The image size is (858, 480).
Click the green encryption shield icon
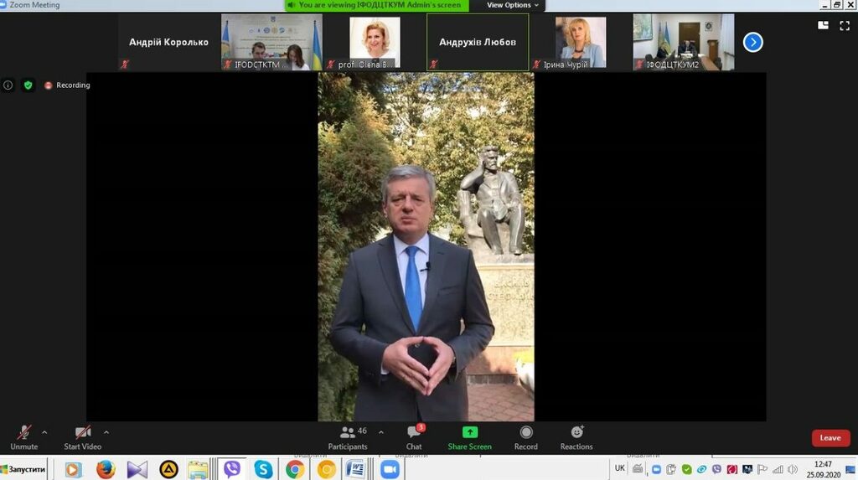click(28, 85)
